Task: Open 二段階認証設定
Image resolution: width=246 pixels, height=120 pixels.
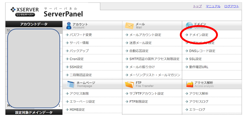Action: point(81,75)
